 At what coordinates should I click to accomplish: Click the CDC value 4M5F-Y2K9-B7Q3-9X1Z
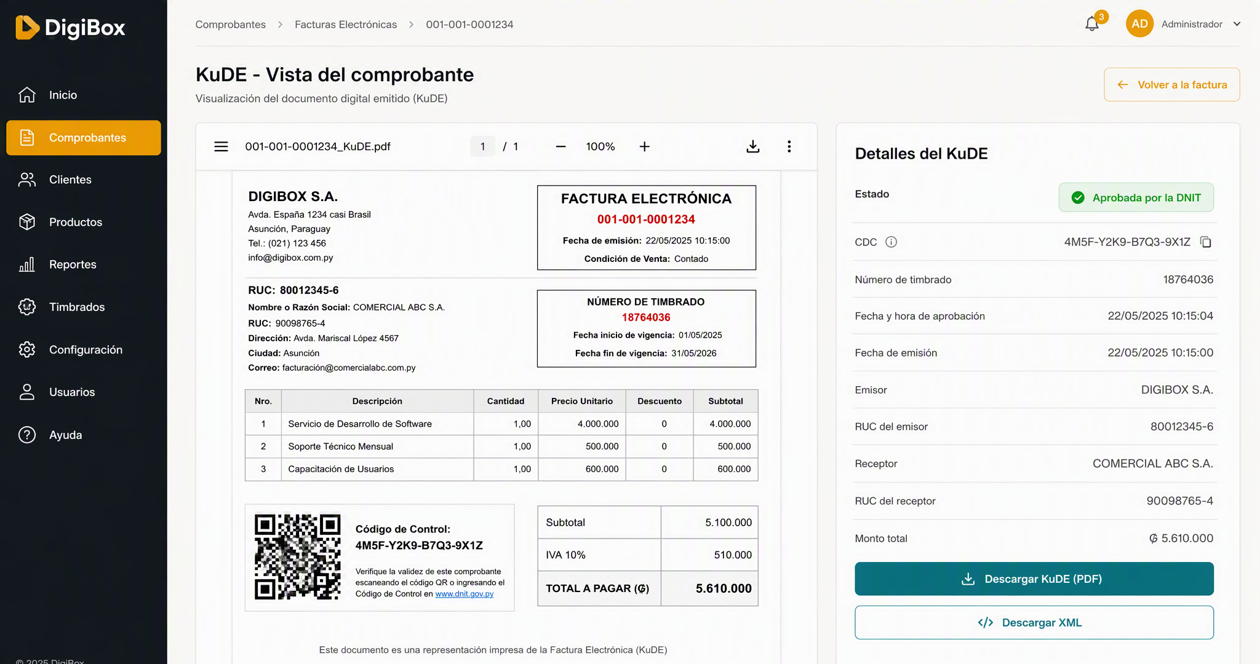click(1127, 242)
